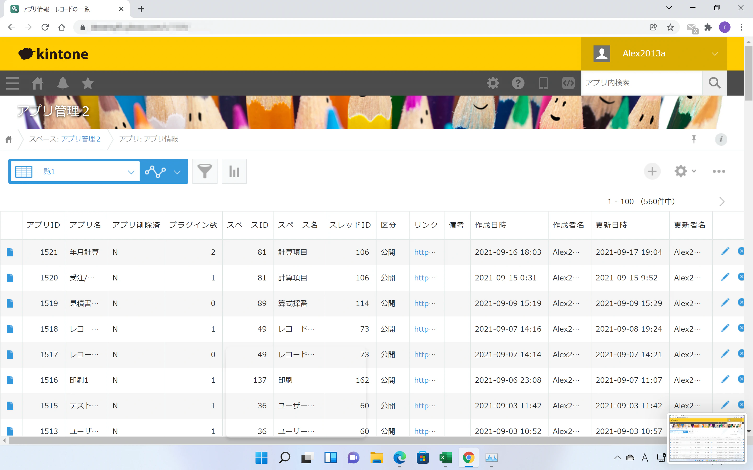
Task: Click the filter funnel icon
Action: coord(205,171)
